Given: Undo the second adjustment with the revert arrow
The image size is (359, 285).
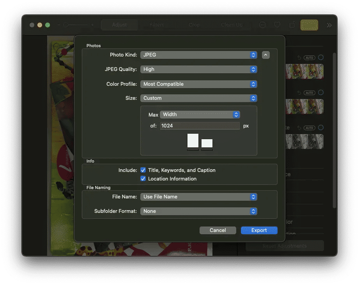Looking at the screenshot, I should (299, 93).
